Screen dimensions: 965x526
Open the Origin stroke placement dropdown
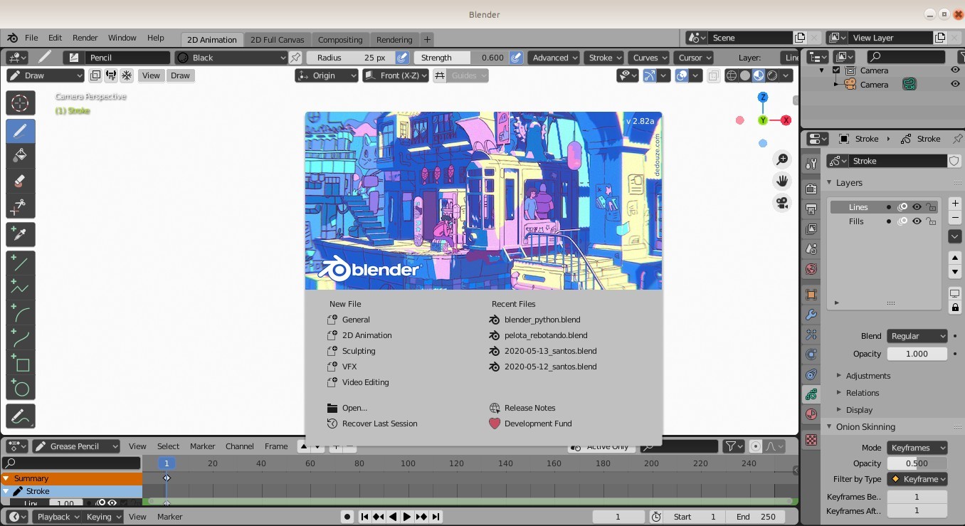(x=327, y=75)
